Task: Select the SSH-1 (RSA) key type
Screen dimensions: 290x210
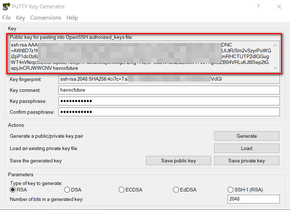Action: click(230, 190)
